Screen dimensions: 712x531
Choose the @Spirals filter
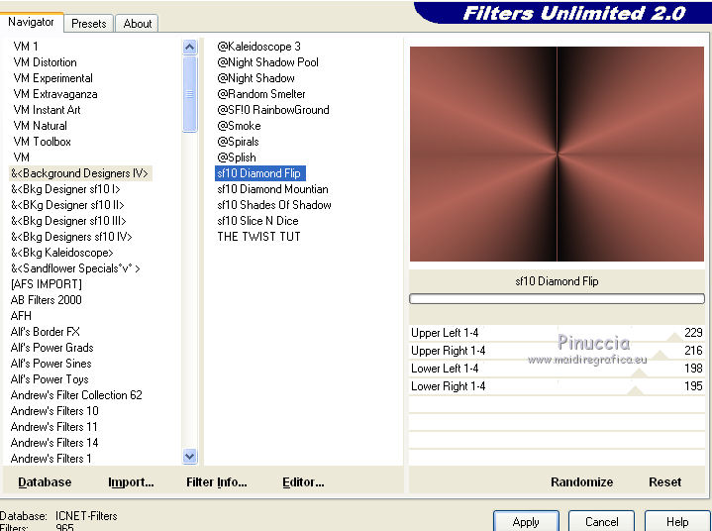coord(238,142)
